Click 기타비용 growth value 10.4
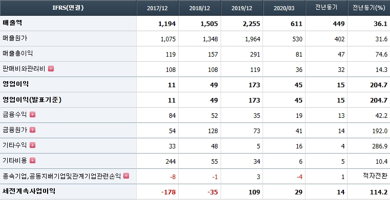 382,162
